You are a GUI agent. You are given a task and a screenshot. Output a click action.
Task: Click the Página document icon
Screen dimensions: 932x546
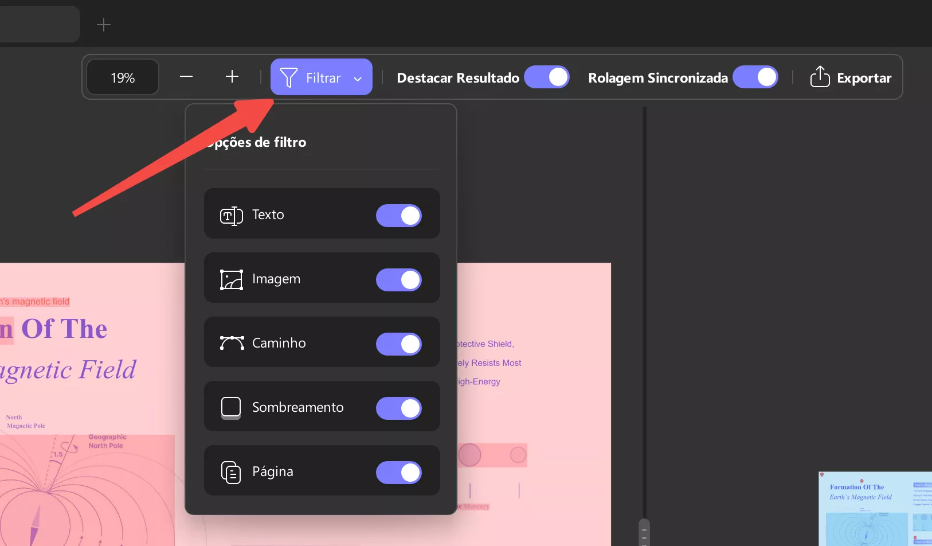pos(231,472)
